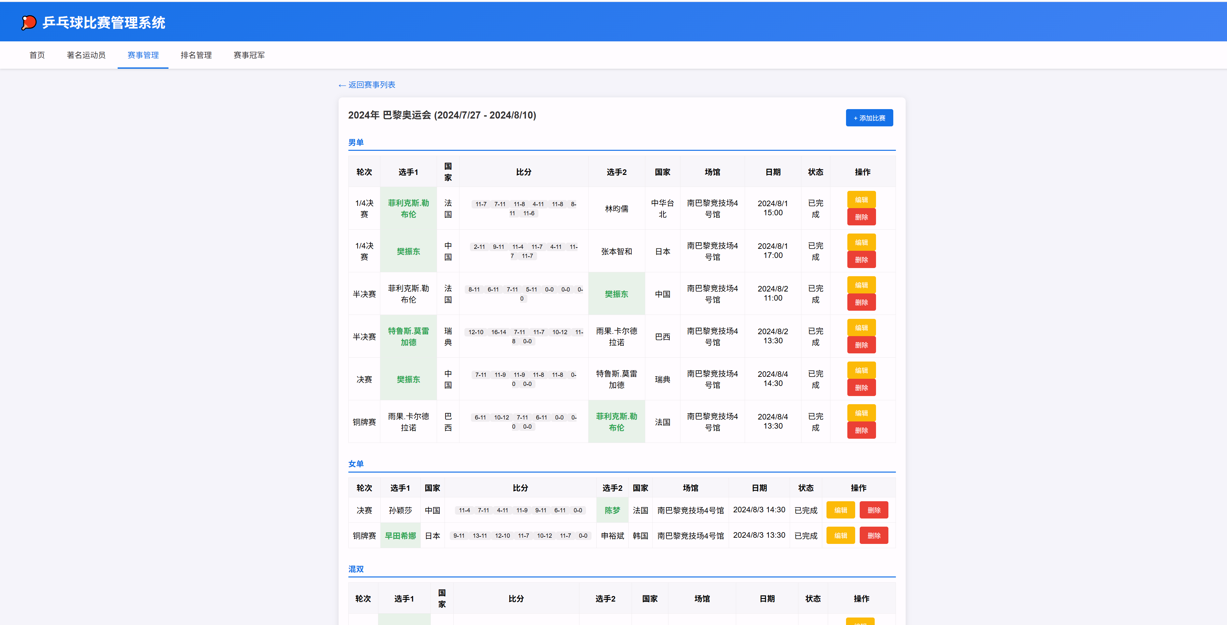Viewport: 1227px width, 625px height.
Task: Select the 赛事管理 tab
Action: pos(143,55)
